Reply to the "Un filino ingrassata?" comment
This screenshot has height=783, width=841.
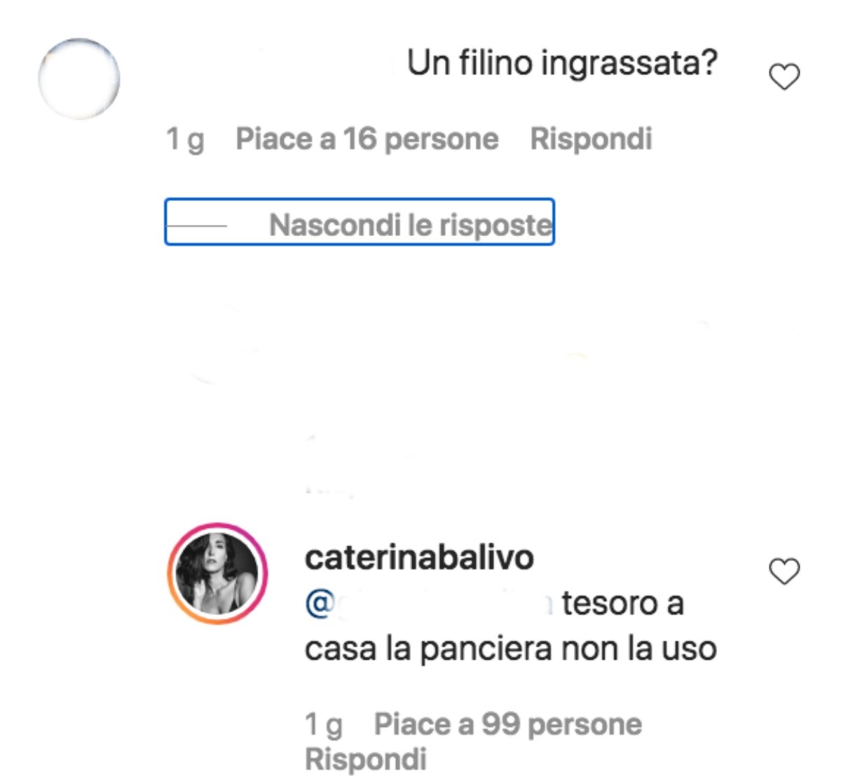591,139
